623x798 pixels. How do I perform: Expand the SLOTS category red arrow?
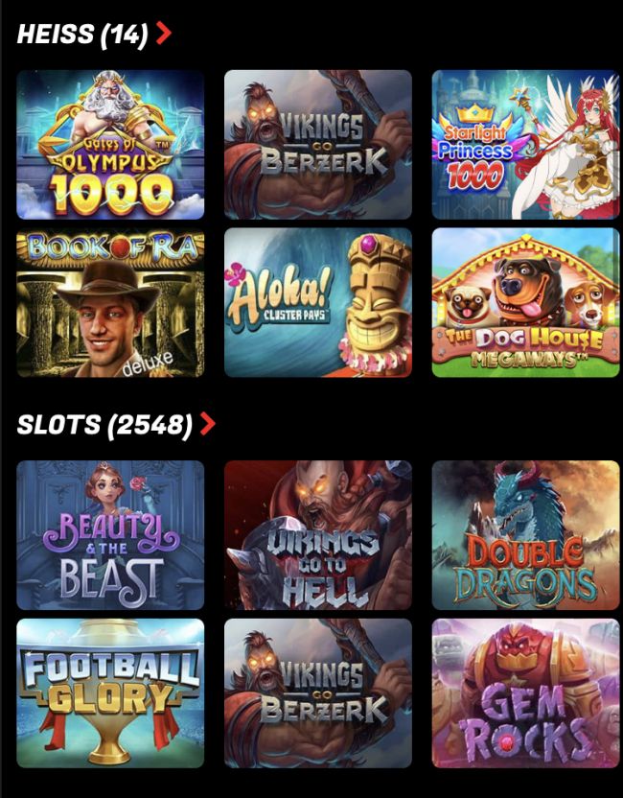pos(207,424)
